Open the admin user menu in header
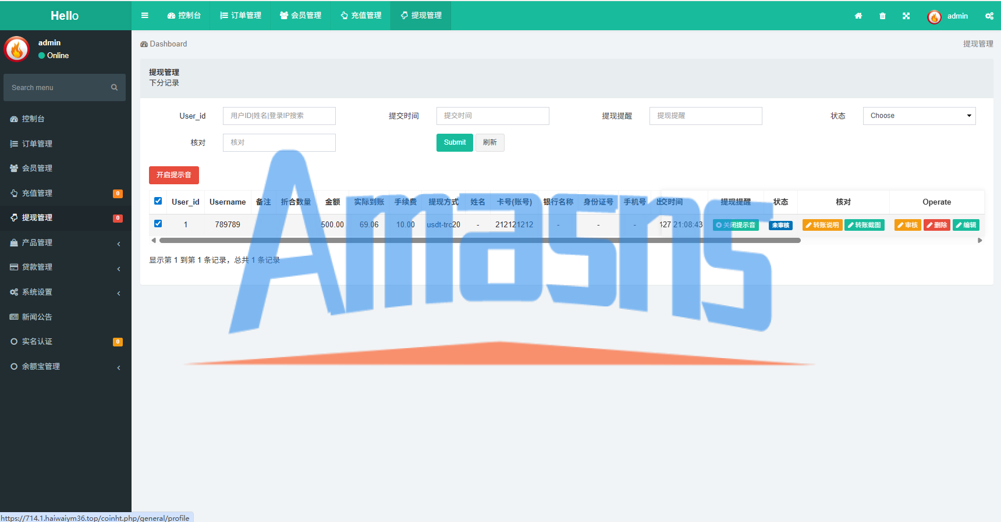1001x522 pixels. (947, 16)
